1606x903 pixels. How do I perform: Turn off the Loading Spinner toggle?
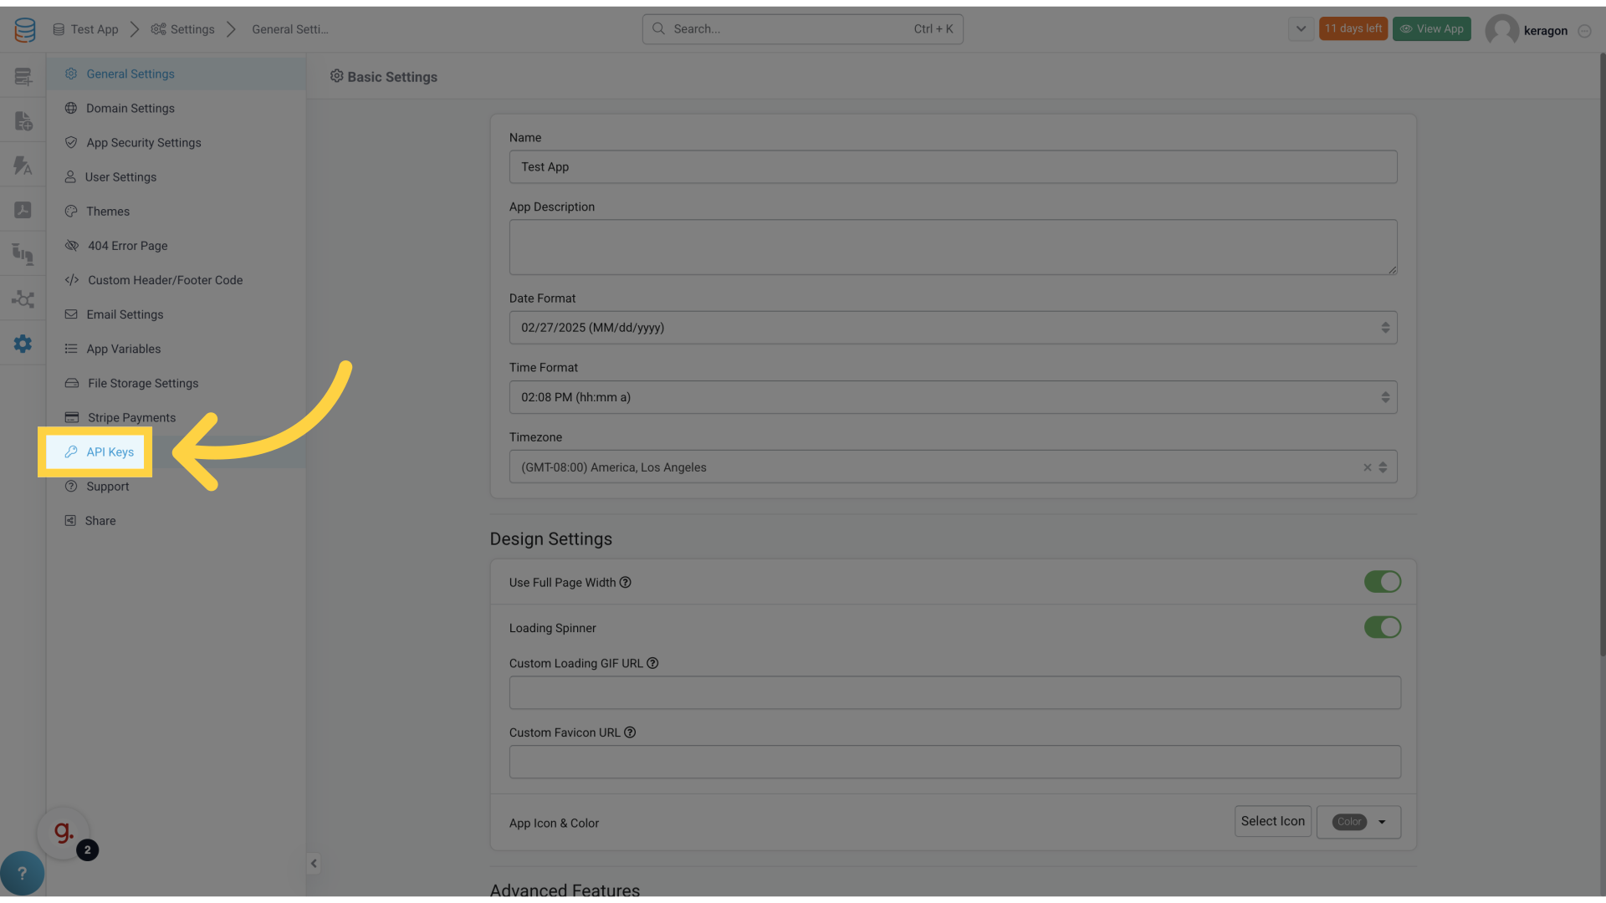[1382, 627]
